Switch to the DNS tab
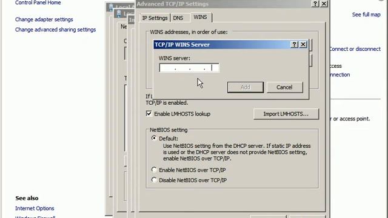Viewport: 388px width, 218px height. click(178, 18)
